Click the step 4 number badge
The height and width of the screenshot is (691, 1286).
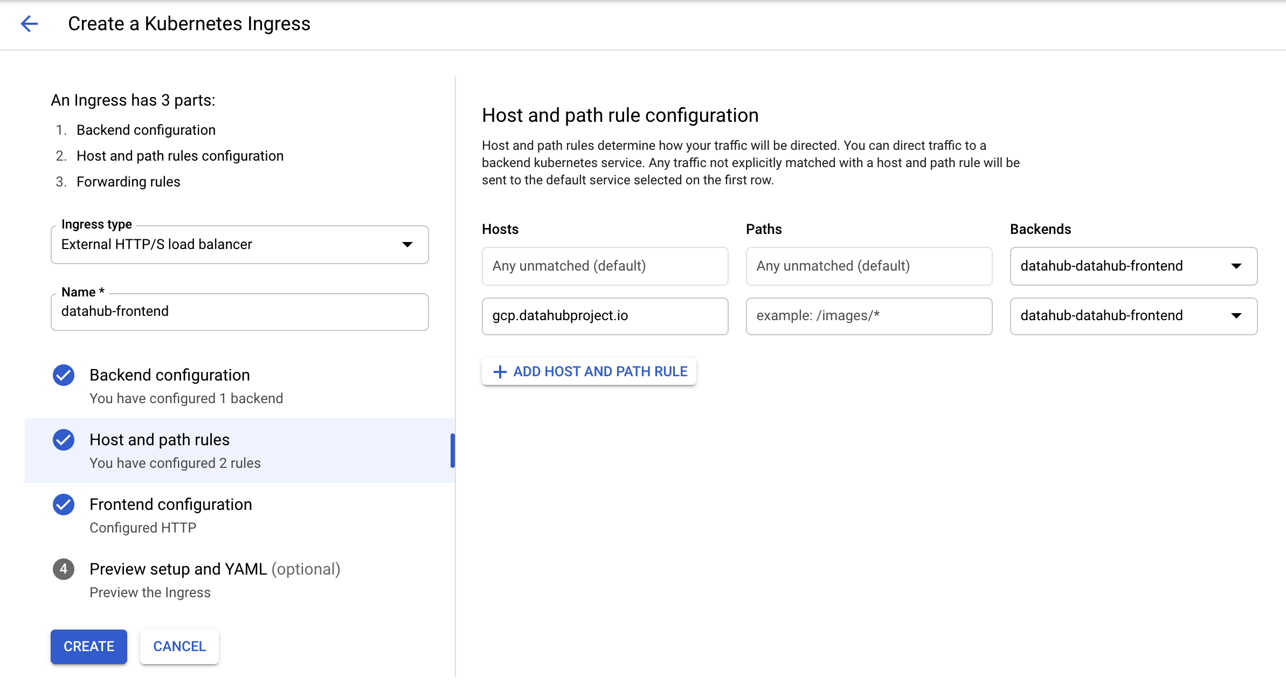(64, 569)
